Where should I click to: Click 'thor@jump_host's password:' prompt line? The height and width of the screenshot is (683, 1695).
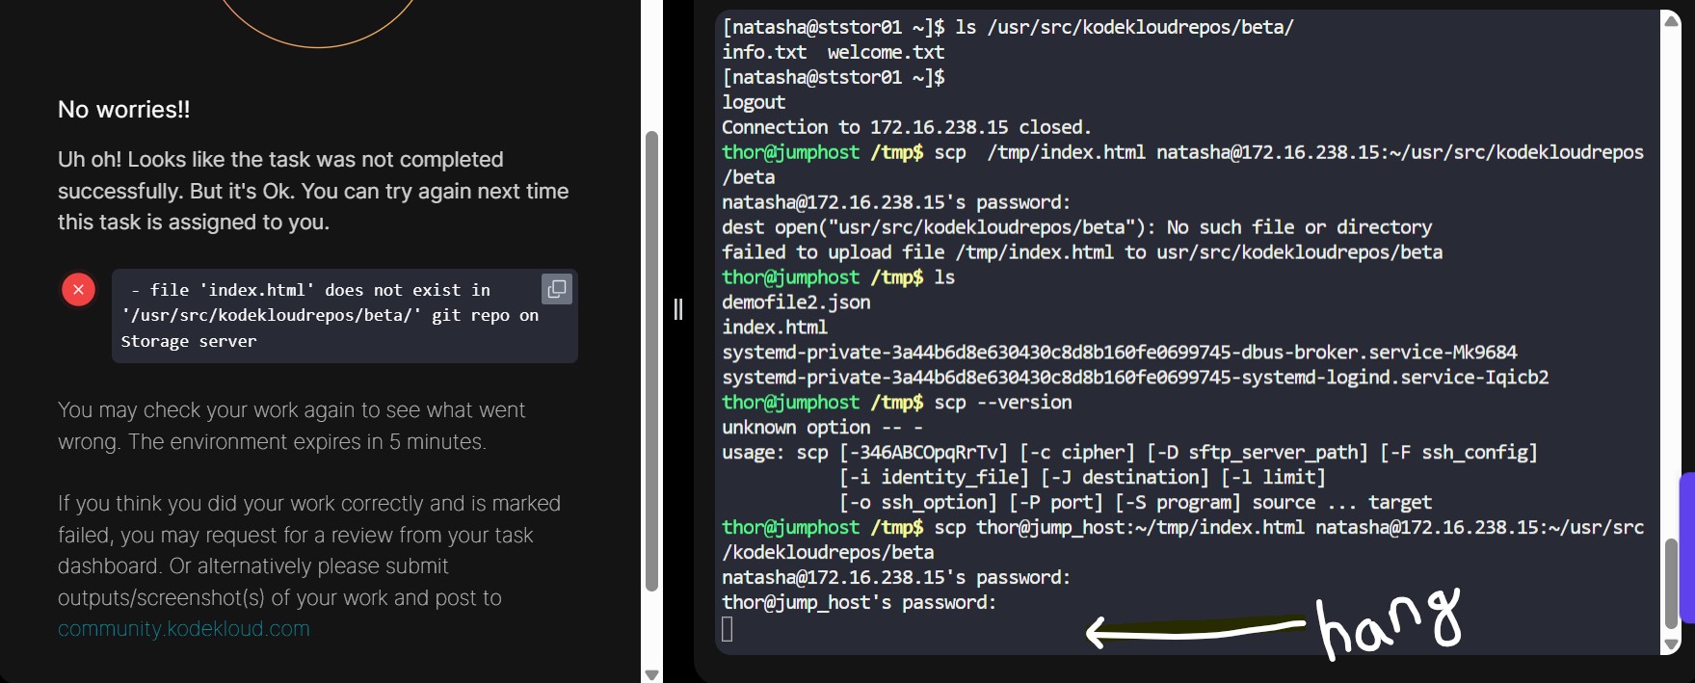coord(860,603)
